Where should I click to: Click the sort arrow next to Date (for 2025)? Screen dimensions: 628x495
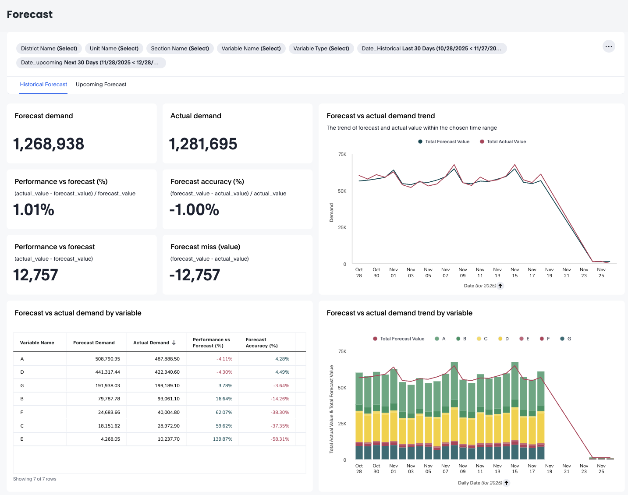(x=500, y=286)
